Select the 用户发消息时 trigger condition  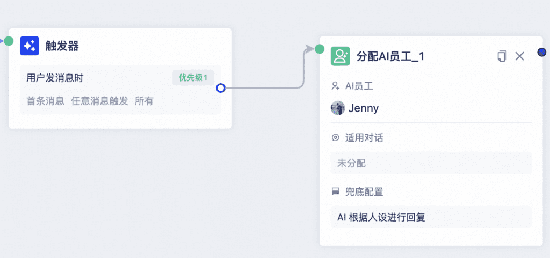55,78
